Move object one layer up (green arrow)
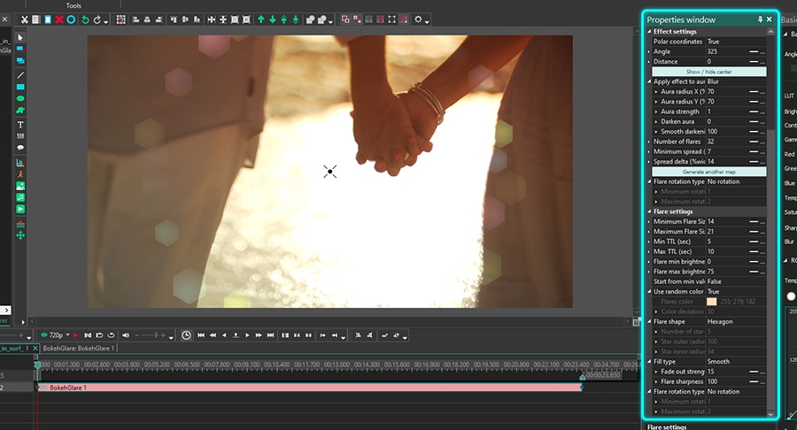This screenshot has height=430, width=797. [260, 19]
